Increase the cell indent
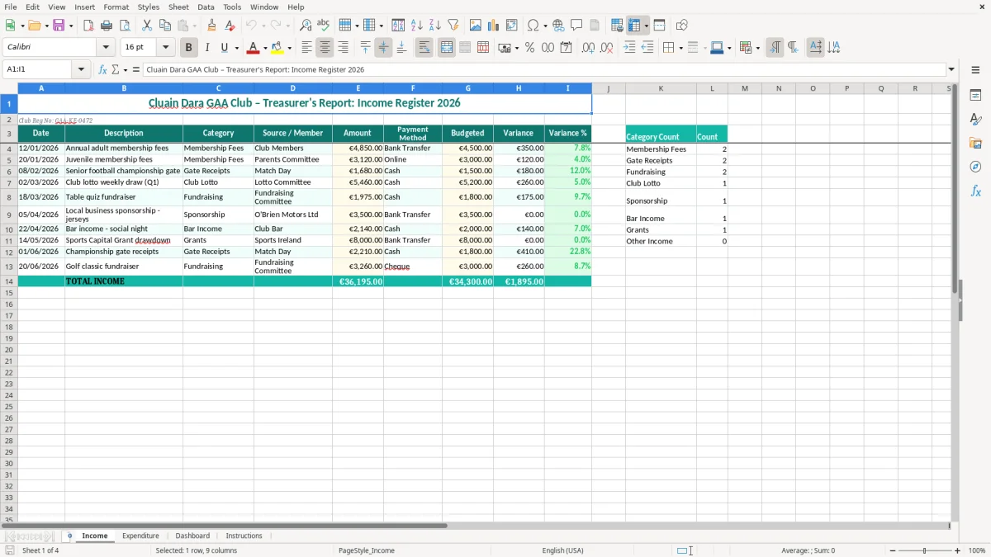 [629, 48]
